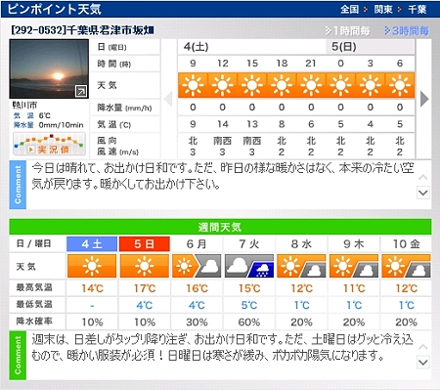Click the 6月 weekly day header
This screenshot has width=440, height=390.
[197, 243]
